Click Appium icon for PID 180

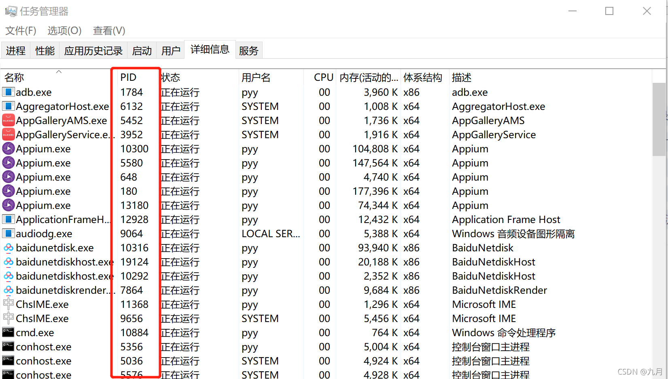pos(8,191)
